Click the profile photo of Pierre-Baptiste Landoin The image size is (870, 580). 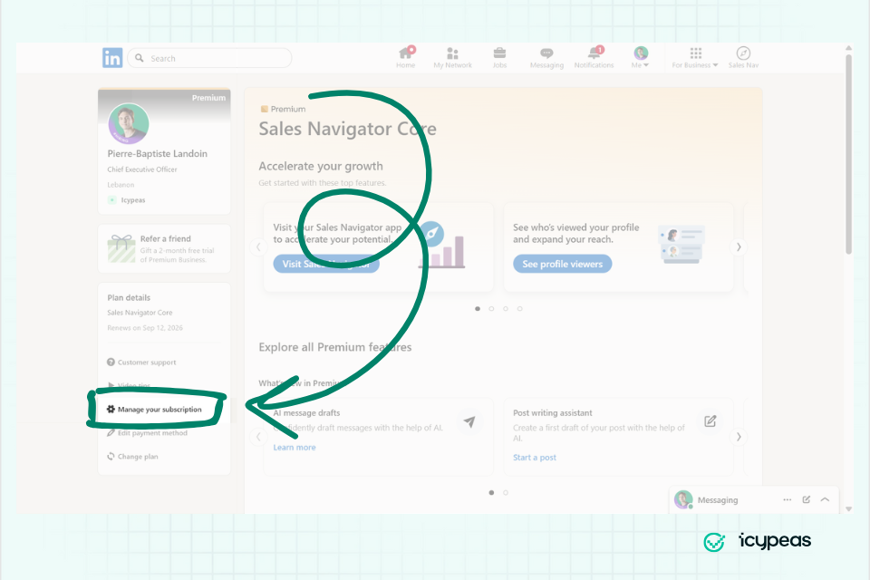click(x=129, y=123)
